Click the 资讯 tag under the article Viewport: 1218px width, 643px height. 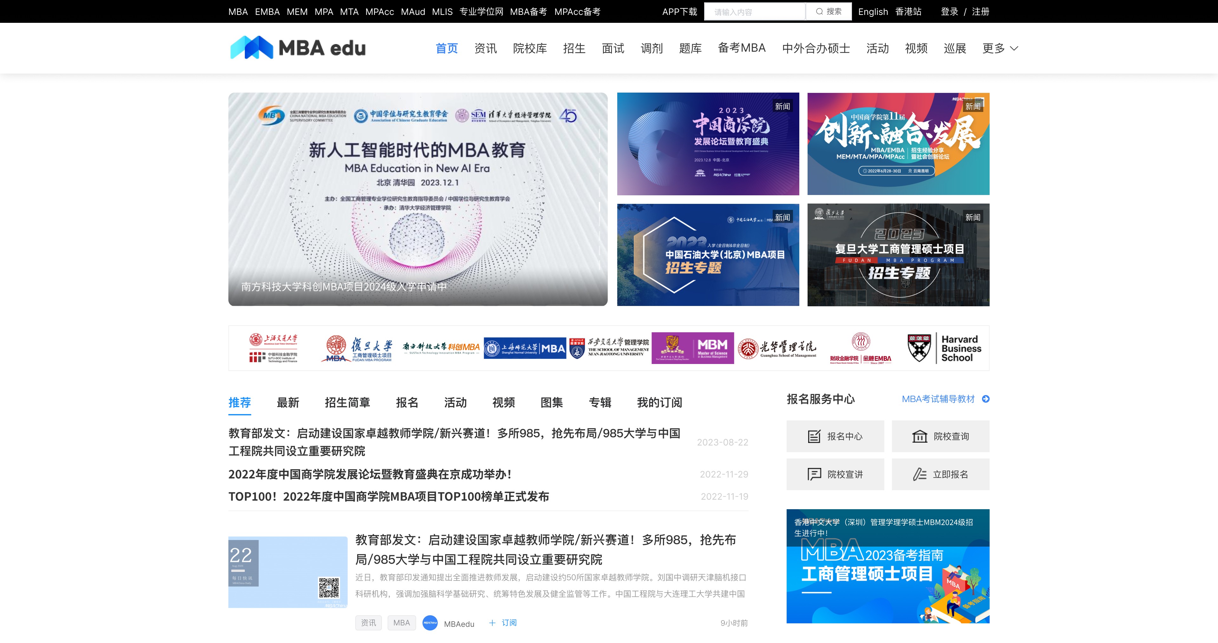(x=368, y=623)
